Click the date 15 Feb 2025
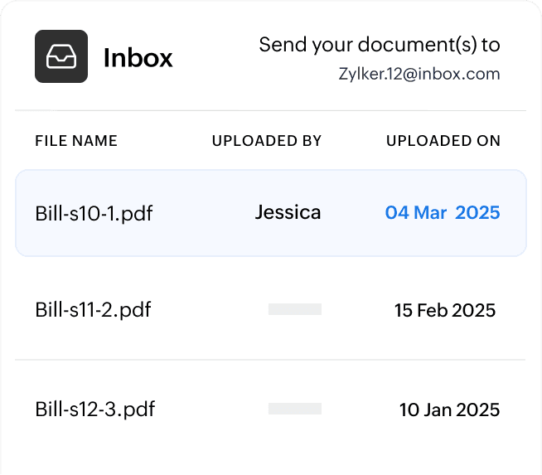The height and width of the screenshot is (475, 542). coord(444,310)
